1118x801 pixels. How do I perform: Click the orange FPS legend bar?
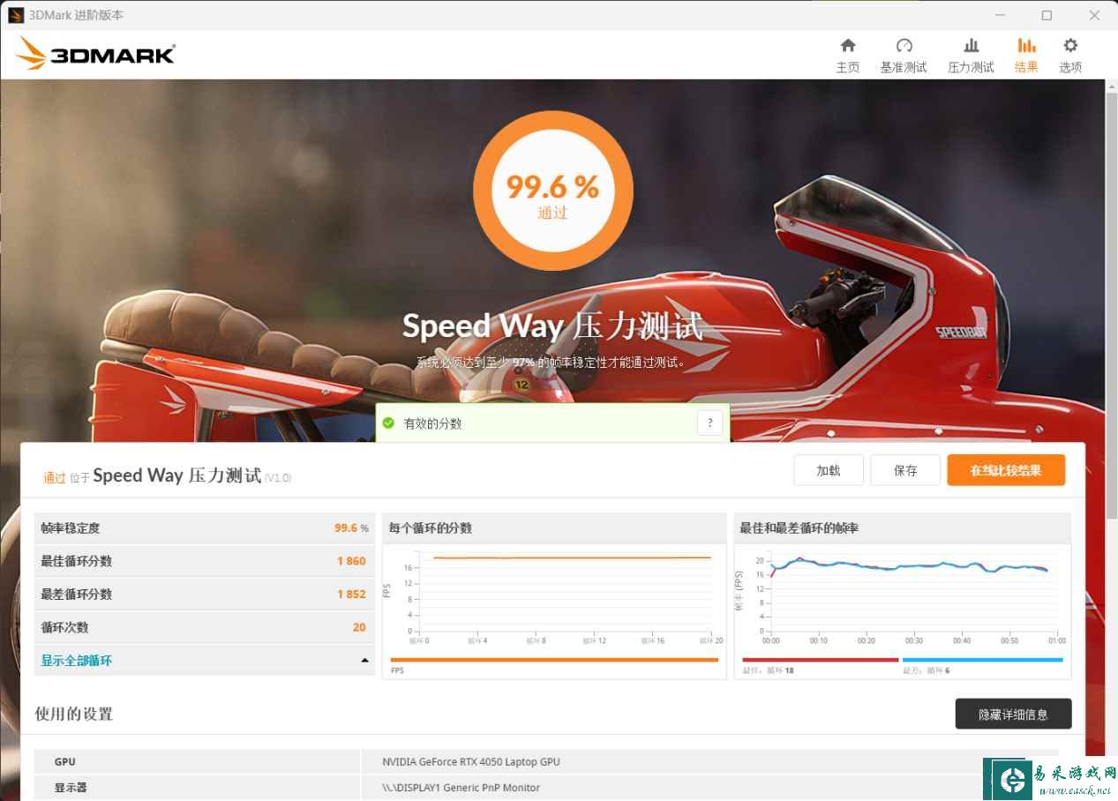(554, 660)
